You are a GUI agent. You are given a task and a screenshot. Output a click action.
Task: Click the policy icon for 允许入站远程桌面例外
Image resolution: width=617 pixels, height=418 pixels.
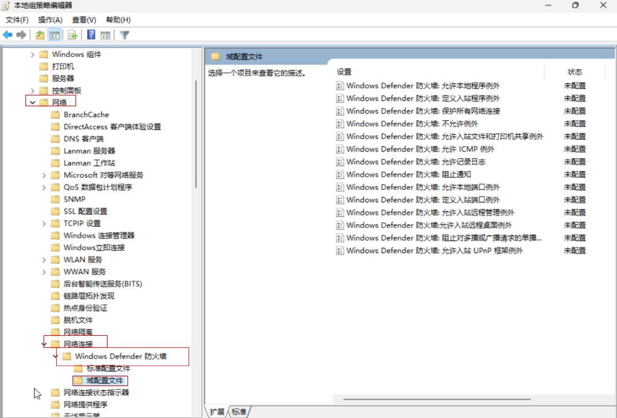point(340,225)
